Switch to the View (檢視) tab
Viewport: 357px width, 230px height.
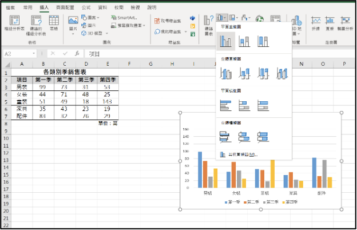(135, 7)
